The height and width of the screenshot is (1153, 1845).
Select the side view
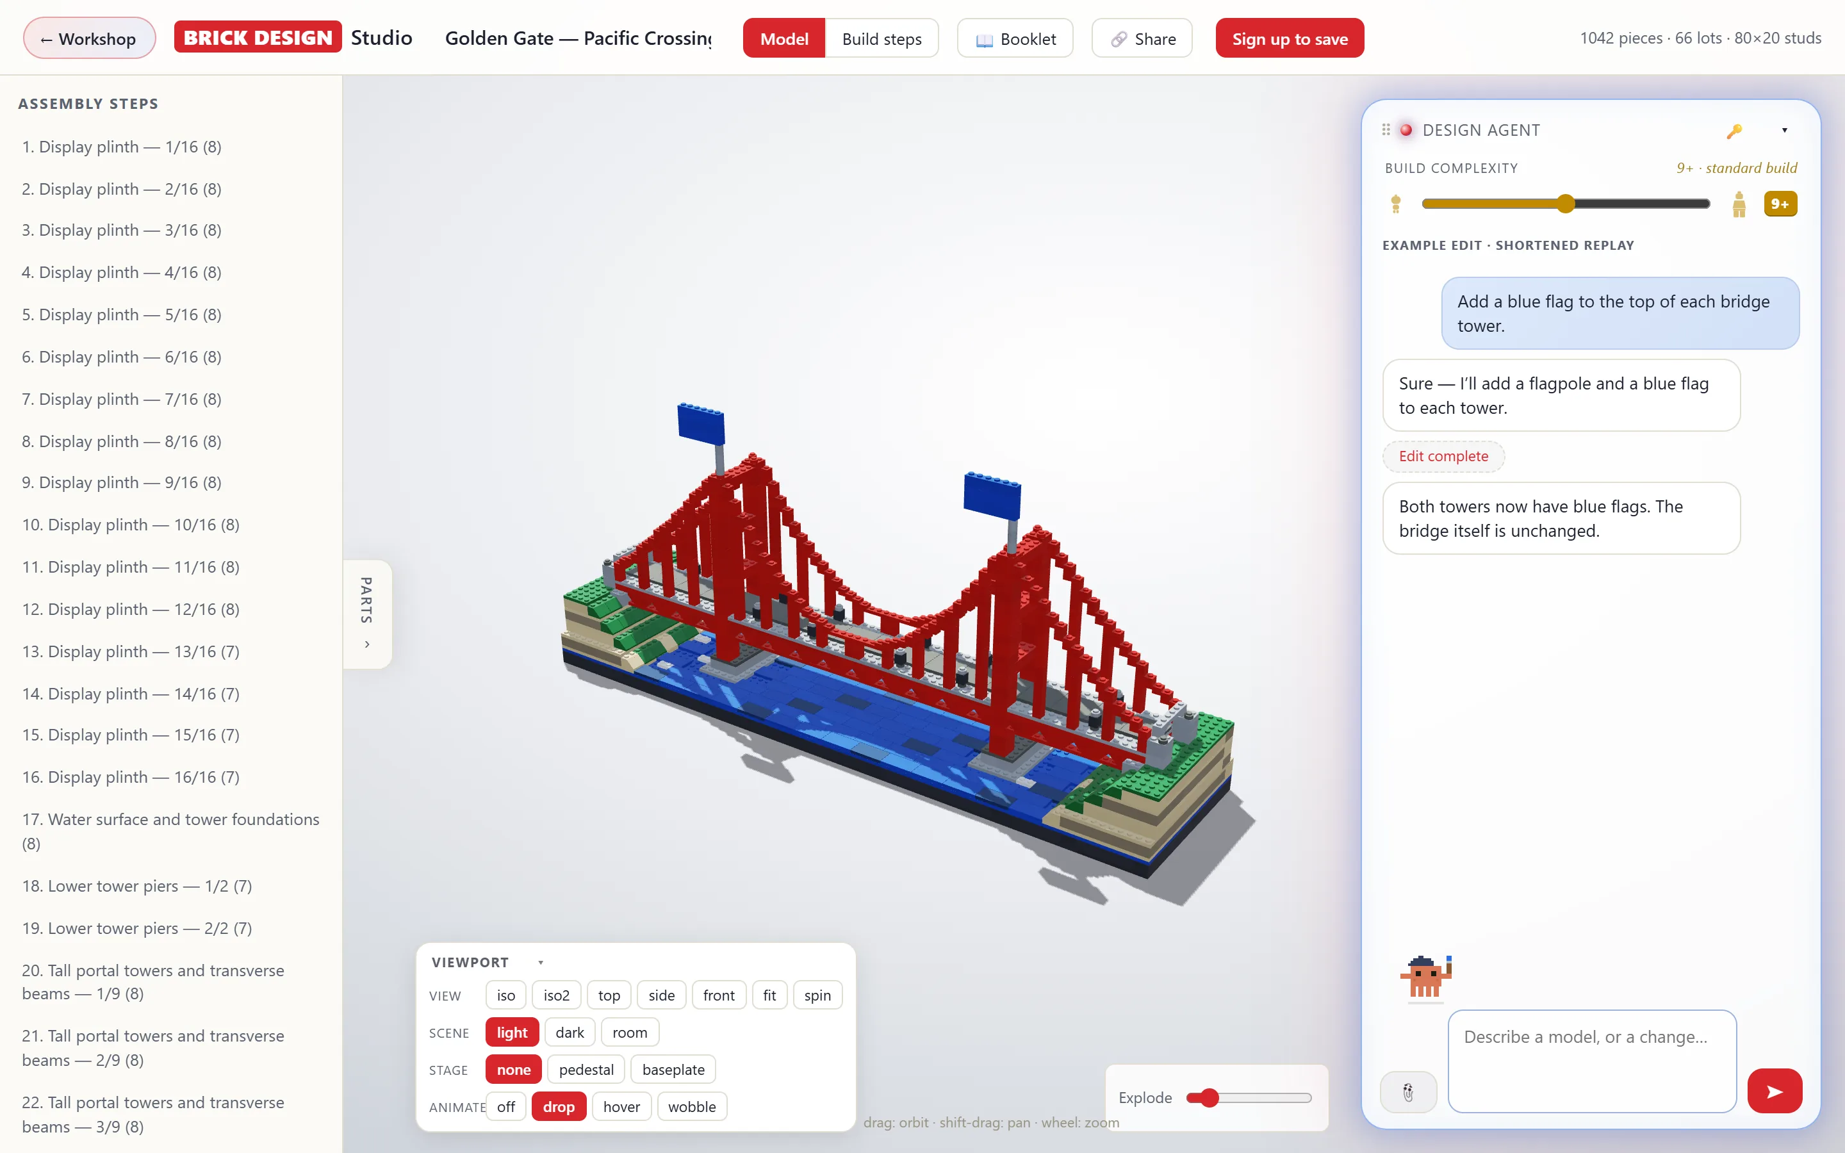(x=661, y=995)
